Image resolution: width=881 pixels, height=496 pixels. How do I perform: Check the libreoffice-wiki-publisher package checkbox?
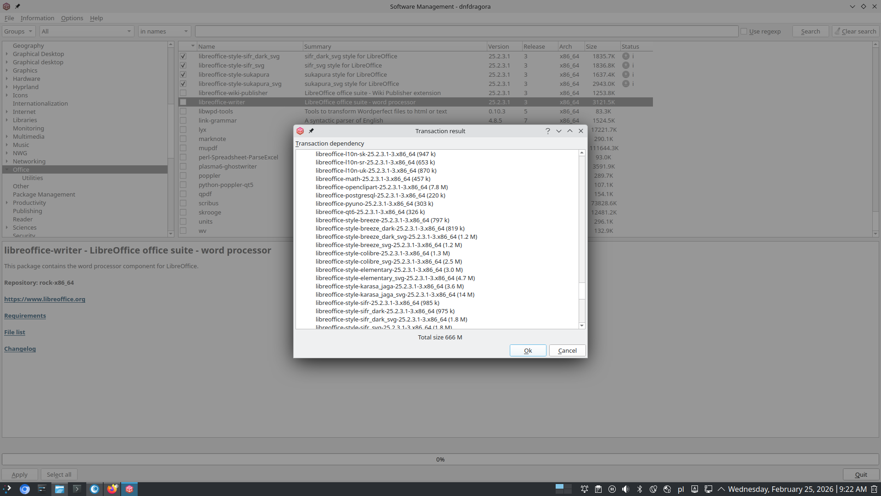[184, 93]
